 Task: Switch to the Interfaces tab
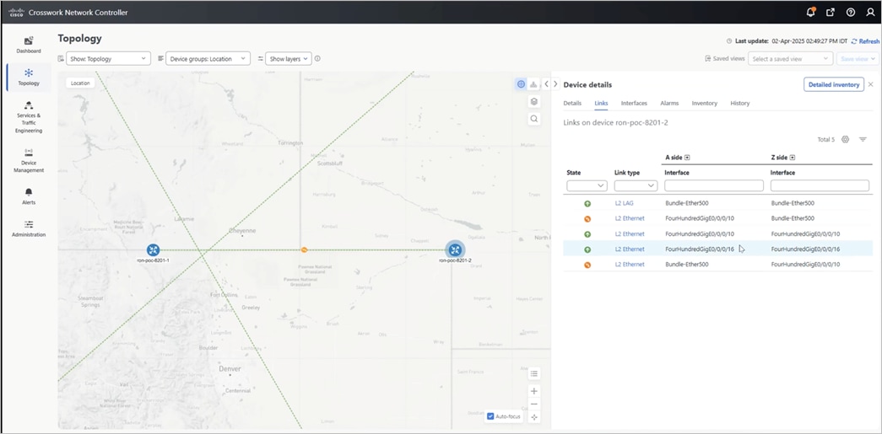point(634,104)
